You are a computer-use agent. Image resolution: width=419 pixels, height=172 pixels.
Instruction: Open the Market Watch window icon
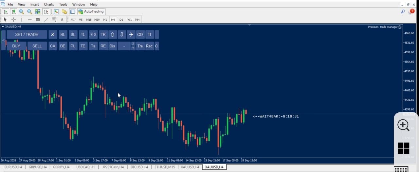pyautogui.click(x=56, y=11)
